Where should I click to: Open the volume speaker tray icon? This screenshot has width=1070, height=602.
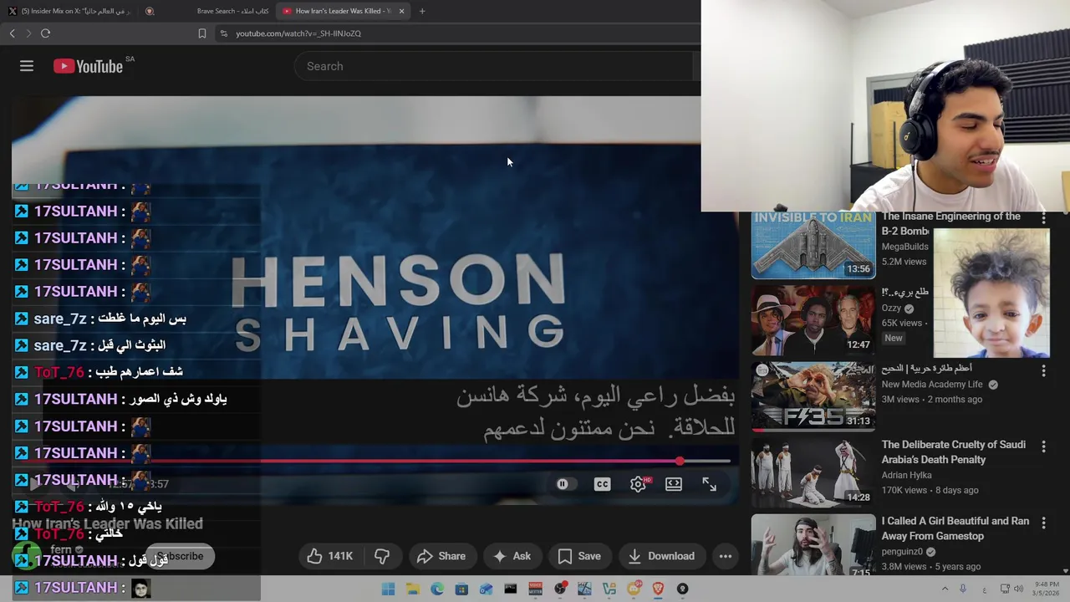click(1018, 589)
